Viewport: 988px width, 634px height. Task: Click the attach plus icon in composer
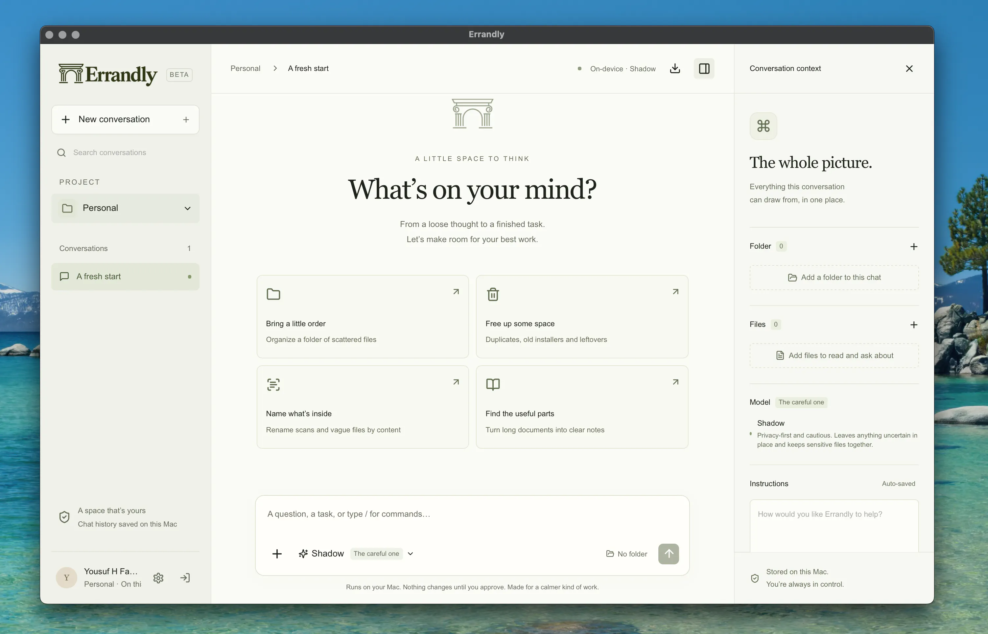(x=277, y=554)
